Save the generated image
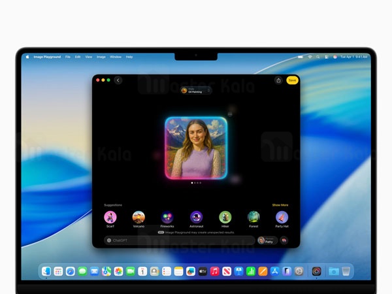This screenshot has height=294, width=392. (292, 80)
